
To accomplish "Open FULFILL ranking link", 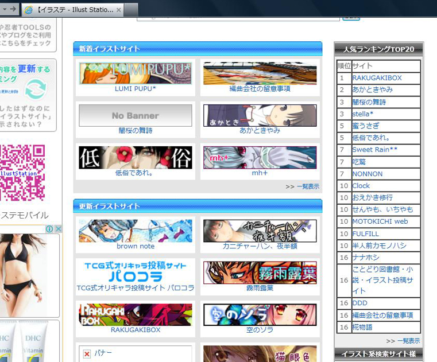I will (x=366, y=234).
